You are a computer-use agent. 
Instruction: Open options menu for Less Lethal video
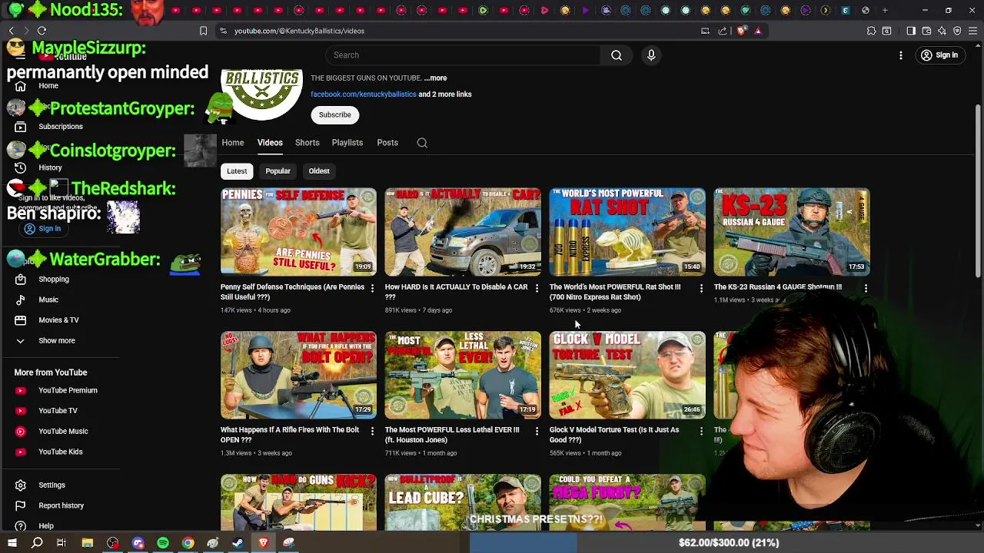537,431
